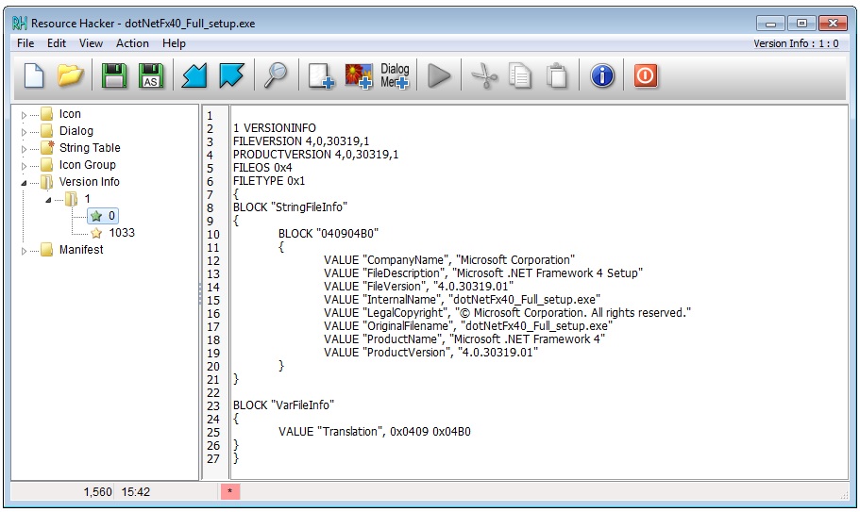This screenshot has width=860, height=512.
Task: Expand the Manifest tree node
Action: tap(24, 251)
